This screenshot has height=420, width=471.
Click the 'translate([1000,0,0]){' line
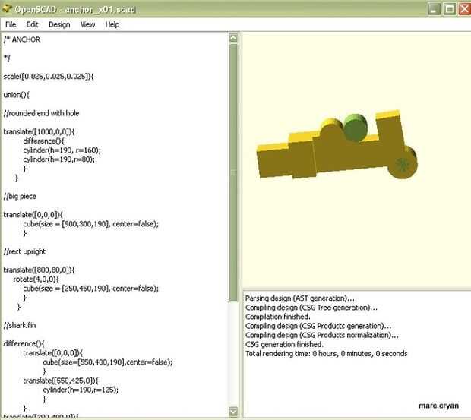point(39,132)
